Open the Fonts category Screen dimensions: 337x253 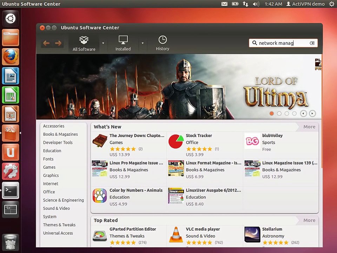pyautogui.click(x=48, y=159)
